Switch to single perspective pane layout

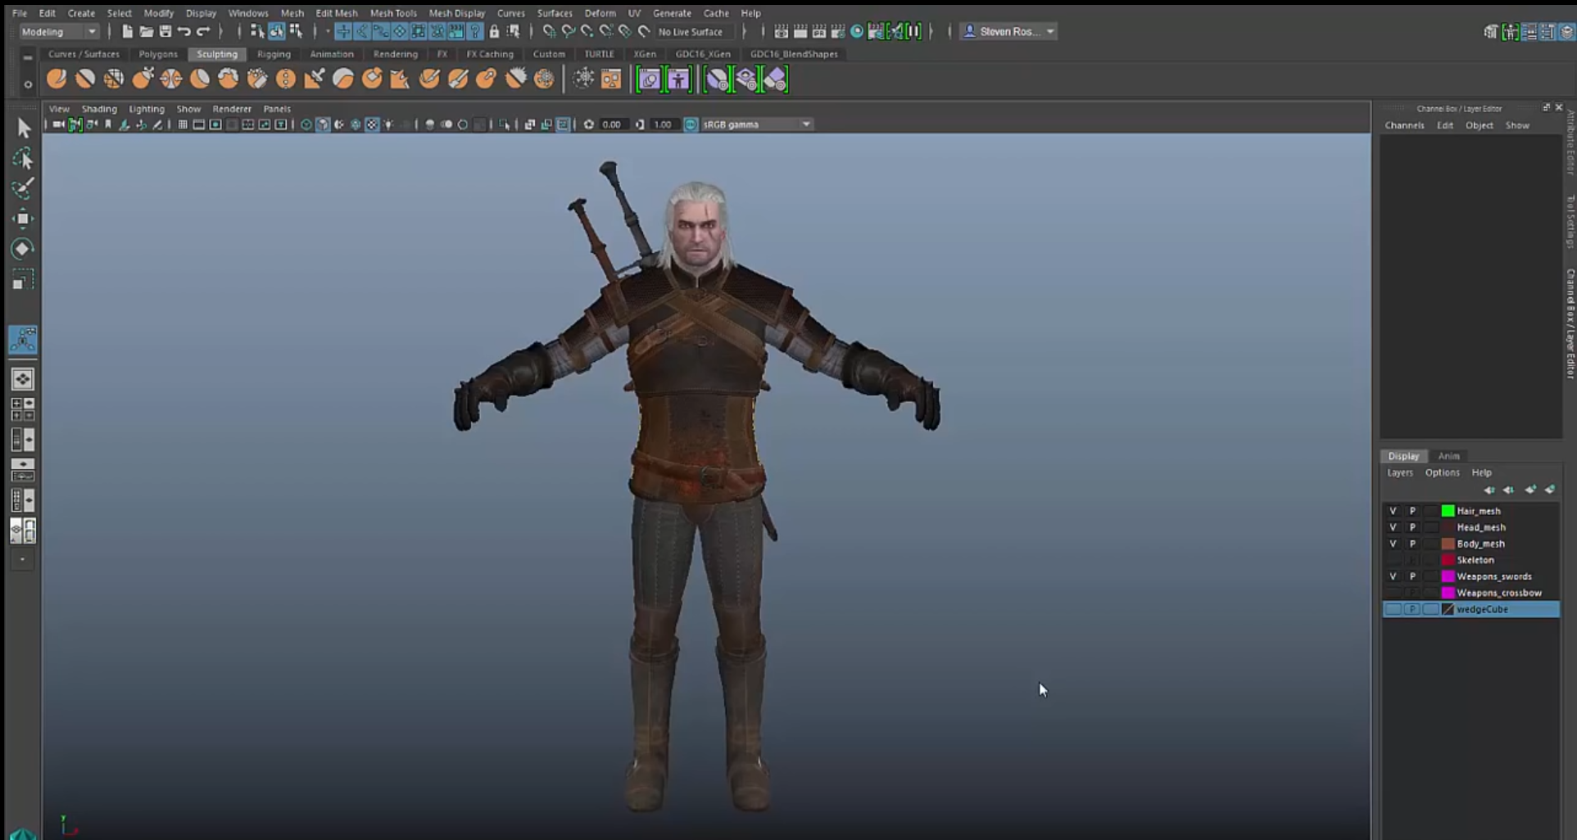[x=23, y=379]
